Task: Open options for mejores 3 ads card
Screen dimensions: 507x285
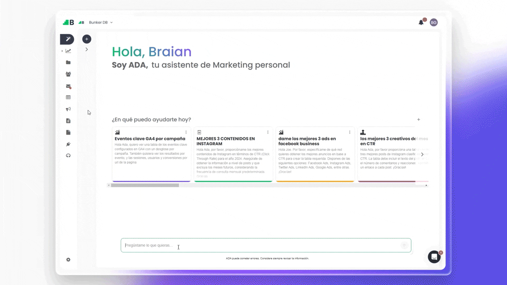Action: [x=349, y=132]
